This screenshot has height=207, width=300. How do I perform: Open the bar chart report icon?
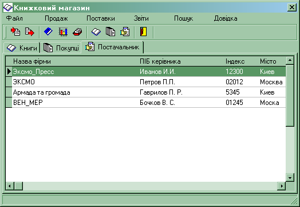63,32
